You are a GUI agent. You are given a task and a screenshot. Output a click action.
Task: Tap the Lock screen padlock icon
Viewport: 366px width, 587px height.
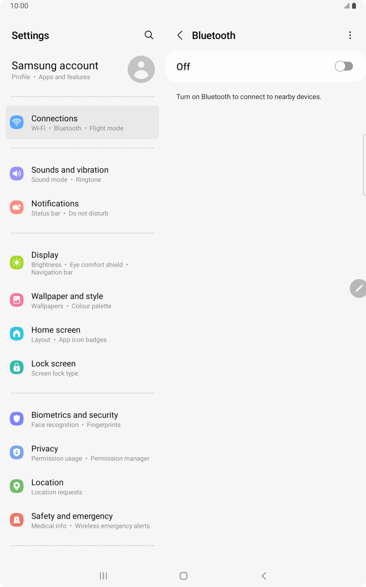pyautogui.click(x=17, y=368)
